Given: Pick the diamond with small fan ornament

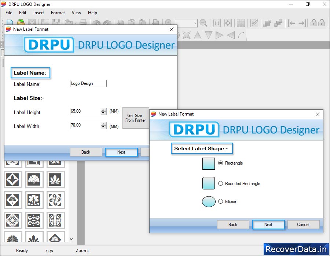Looking at the screenshot, I should (x=12, y=200).
